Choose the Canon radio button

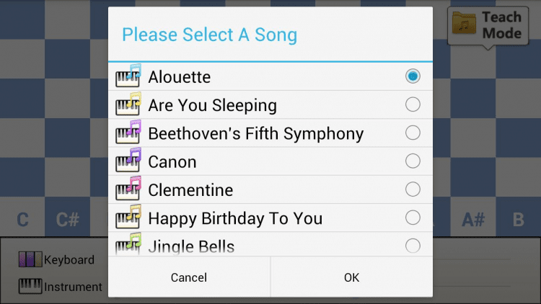click(413, 161)
